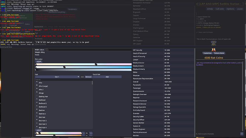Click the hairstyle Search field
The image size is (246, 138).
click(x=64, y=80)
